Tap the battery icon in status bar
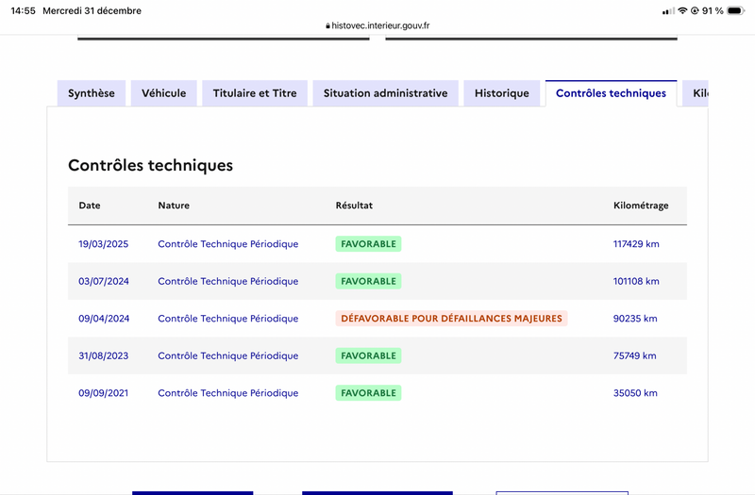The width and height of the screenshot is (755, 495). (x=736, y=10)
